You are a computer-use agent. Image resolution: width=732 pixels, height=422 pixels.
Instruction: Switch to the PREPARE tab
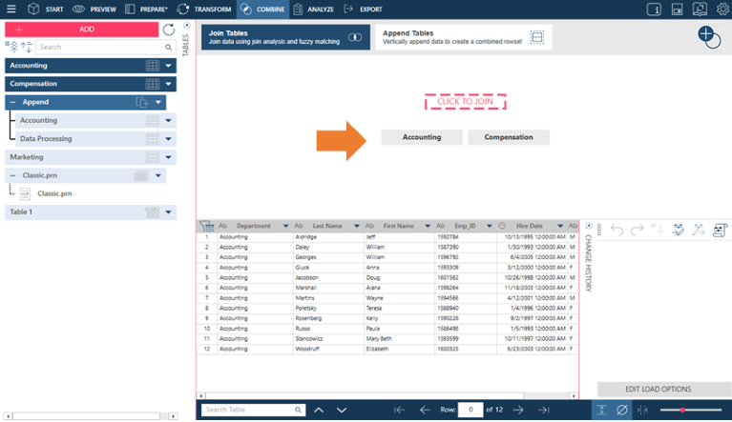[x=146, y=9]
